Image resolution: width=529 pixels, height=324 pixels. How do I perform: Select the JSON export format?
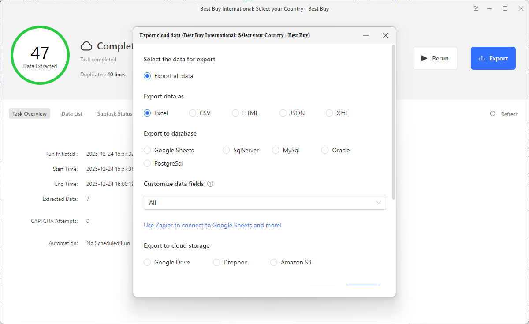point(283,113)
